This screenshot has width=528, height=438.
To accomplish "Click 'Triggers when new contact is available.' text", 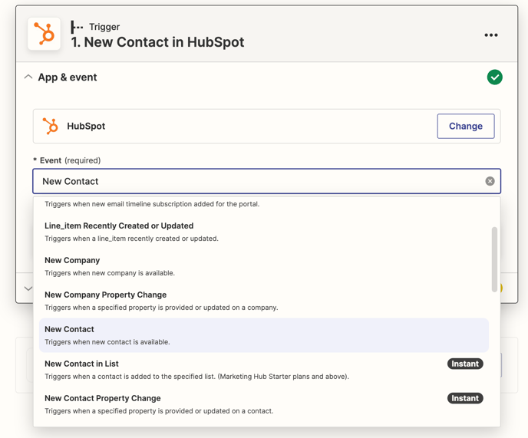I will [107, 342].
